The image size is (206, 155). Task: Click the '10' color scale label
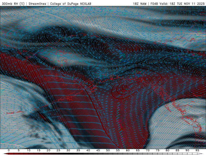point(29,150)
